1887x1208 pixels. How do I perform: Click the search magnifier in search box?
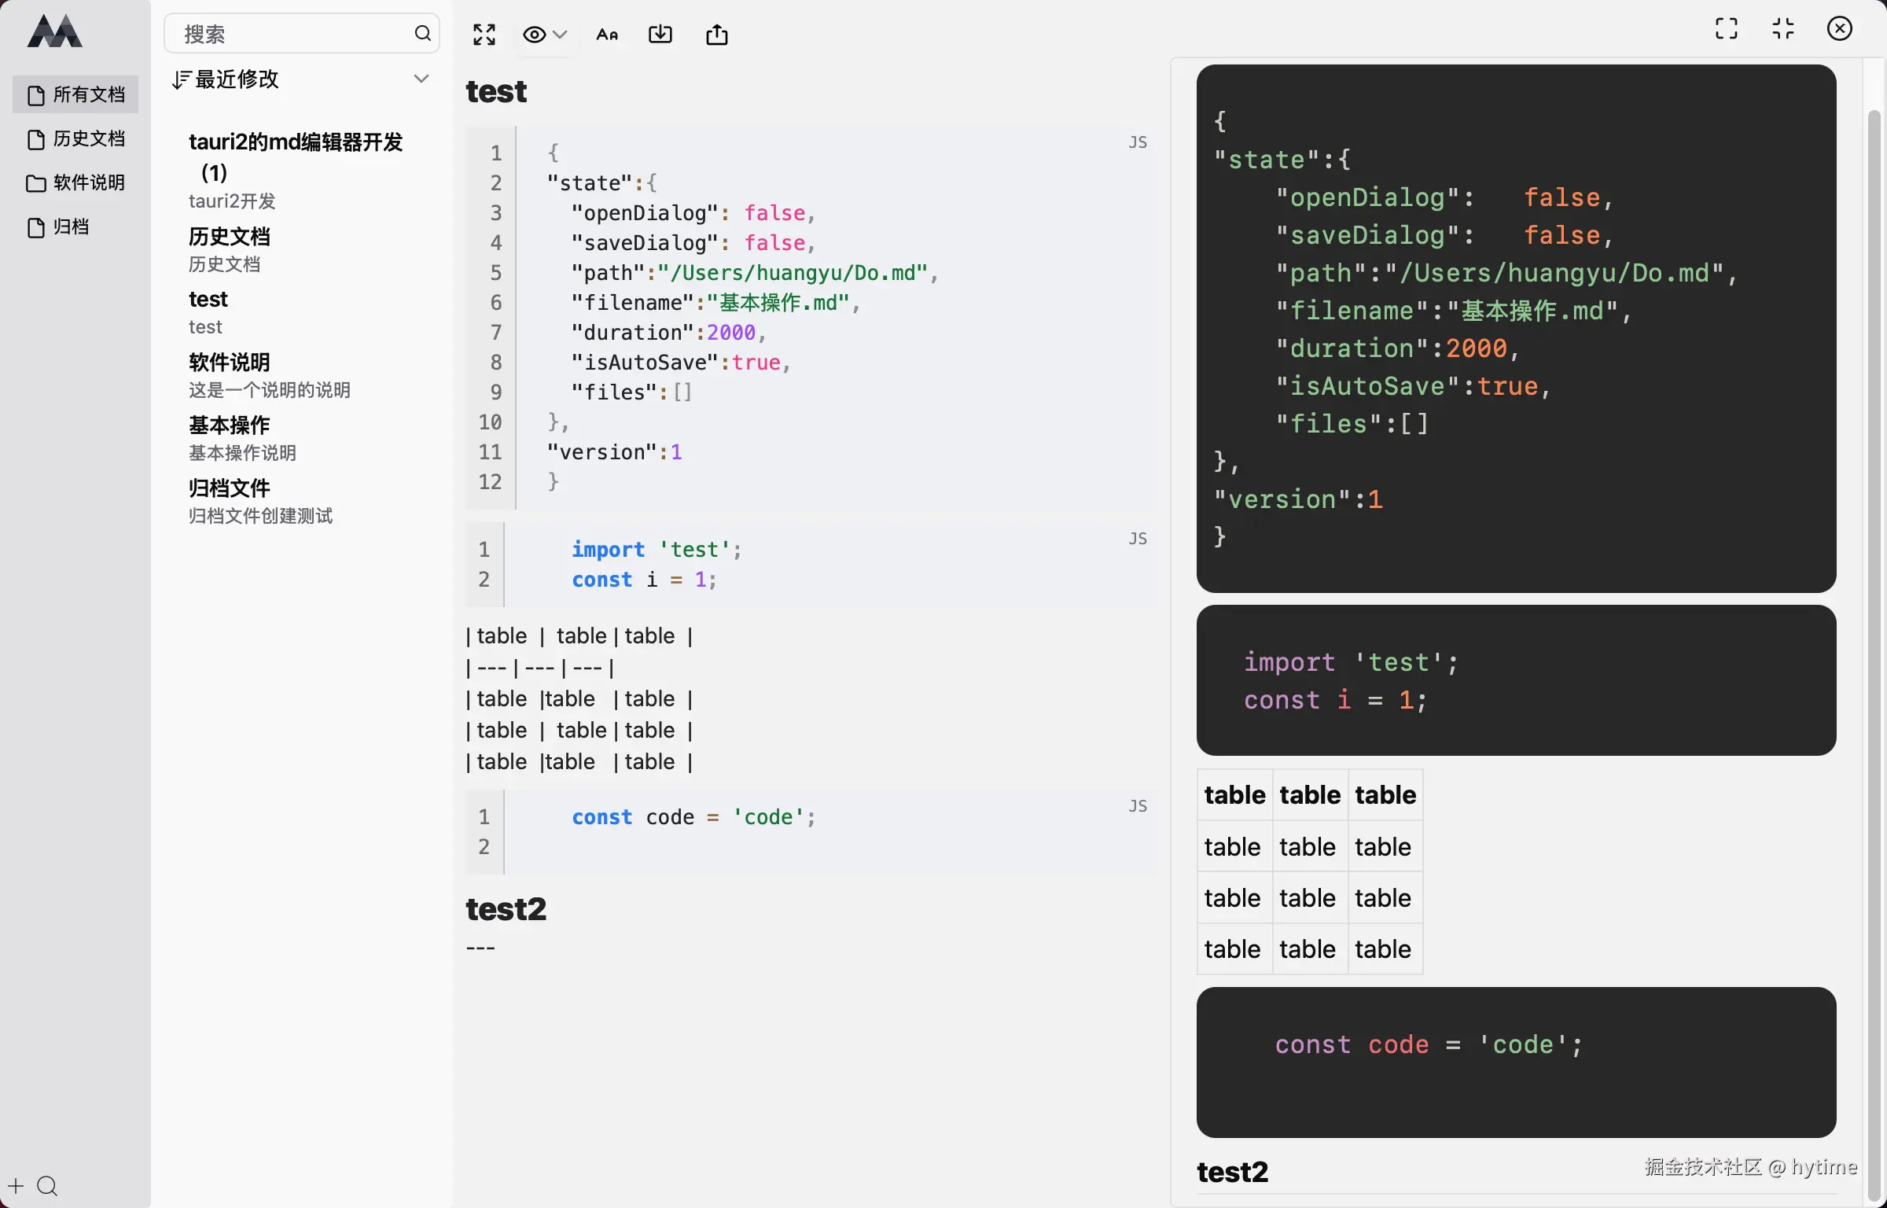(x=422, y=33)
